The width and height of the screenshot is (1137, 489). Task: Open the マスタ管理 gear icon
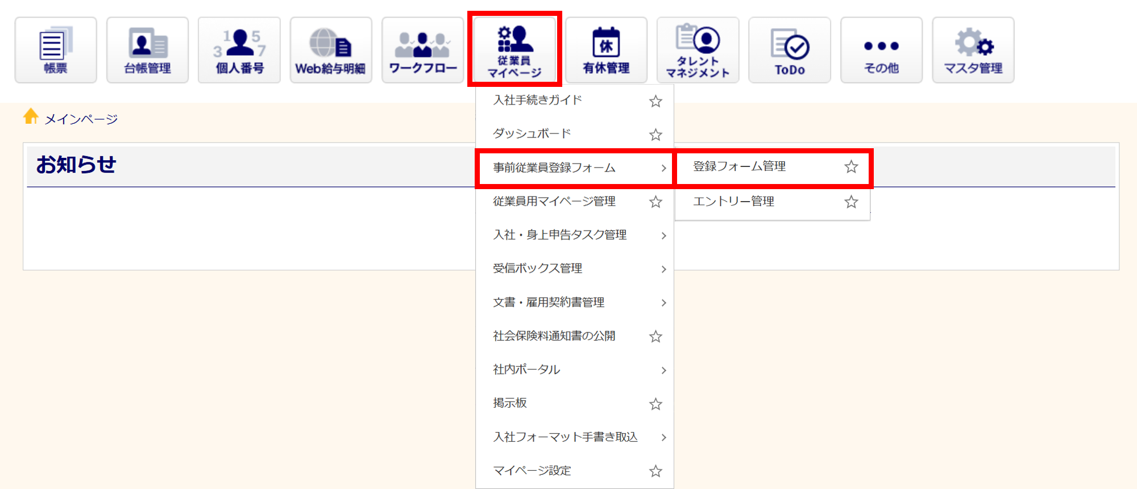973,50
